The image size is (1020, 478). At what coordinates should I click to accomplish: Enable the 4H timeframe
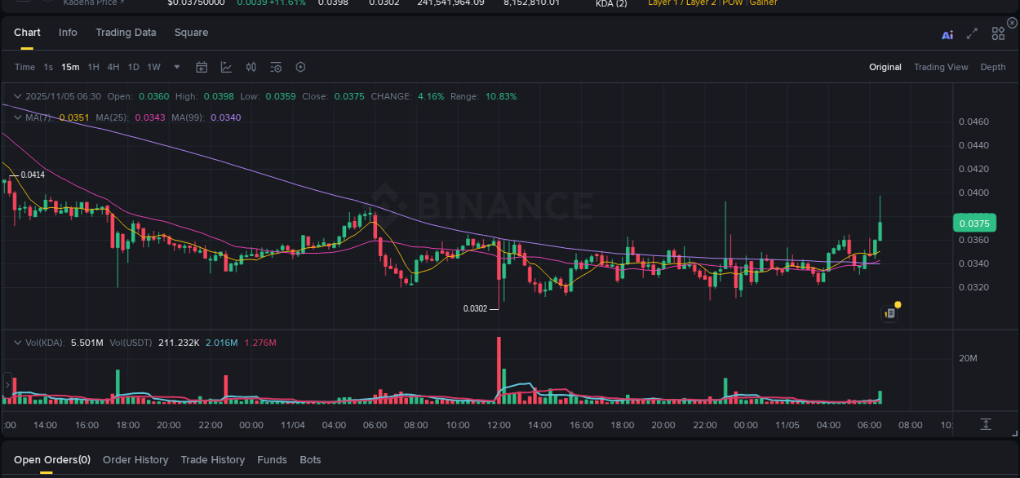[113, 67]
